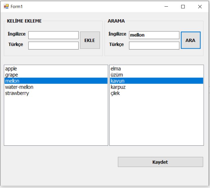210x188 pixels.
Task: Click the Türkçe field in ARAMA group
Action: 154,45
